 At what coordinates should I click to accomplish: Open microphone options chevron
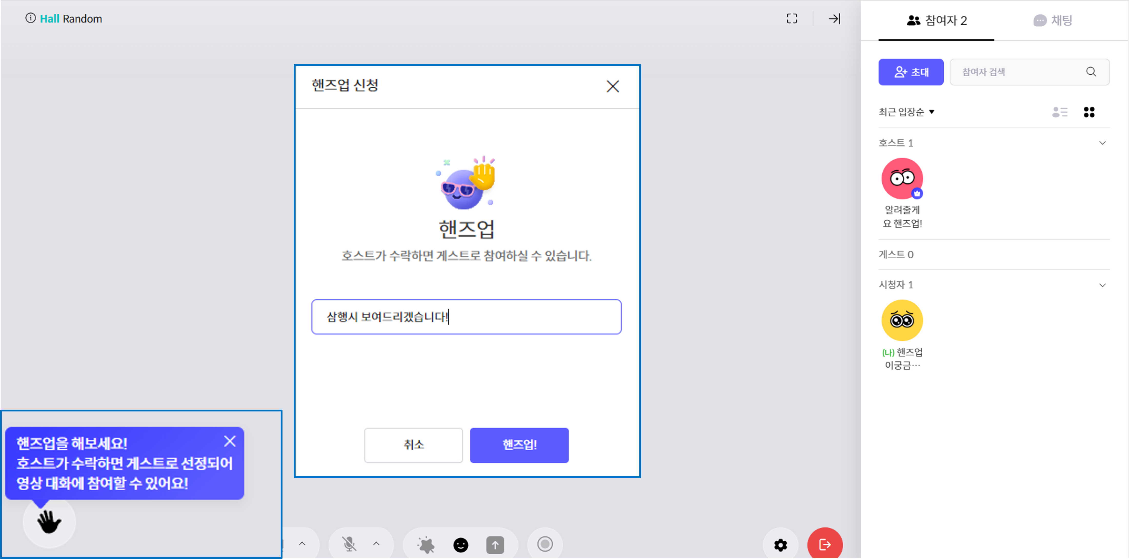(376, 544)
